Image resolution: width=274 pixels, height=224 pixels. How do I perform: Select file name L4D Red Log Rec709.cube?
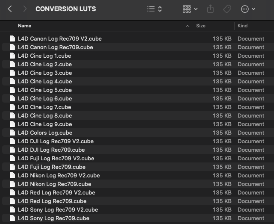52,201
